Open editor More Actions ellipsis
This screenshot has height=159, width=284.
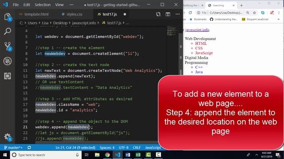pyautogui.click(x=177, y=14)
